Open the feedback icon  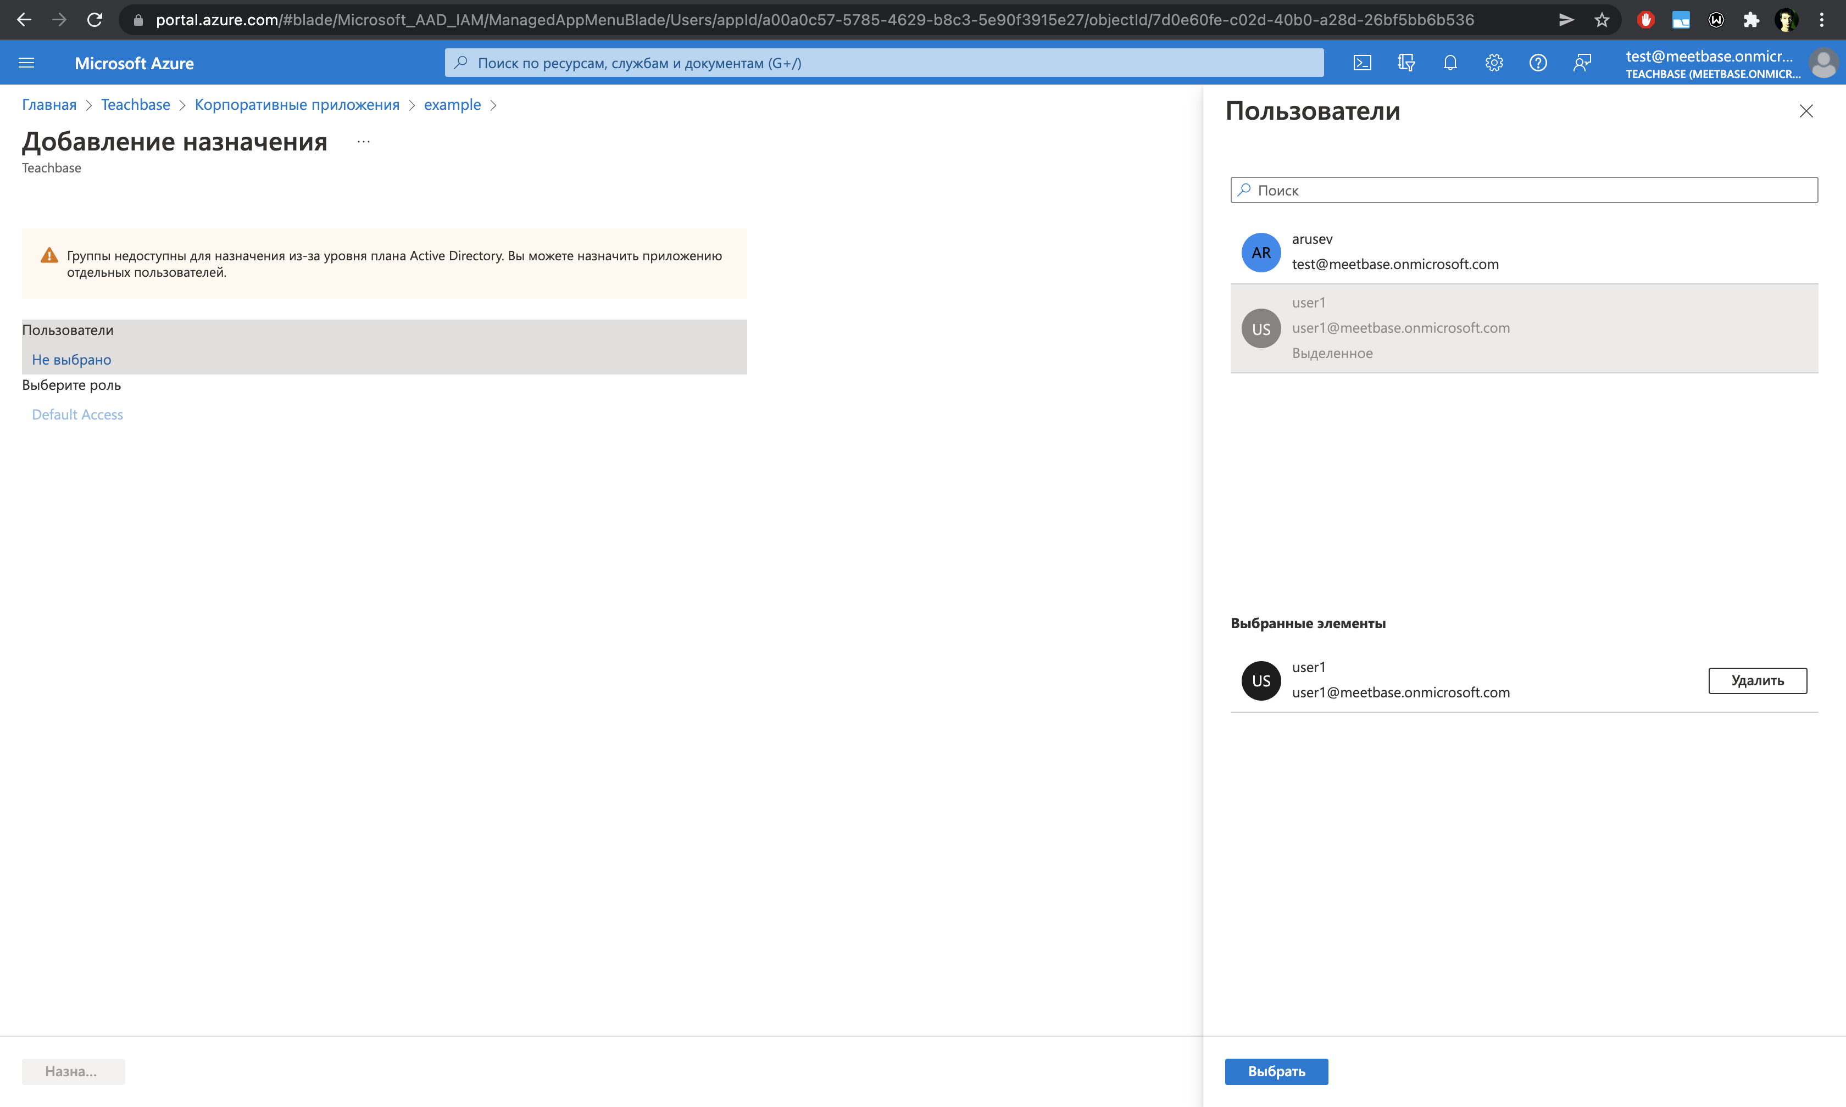1582,63
